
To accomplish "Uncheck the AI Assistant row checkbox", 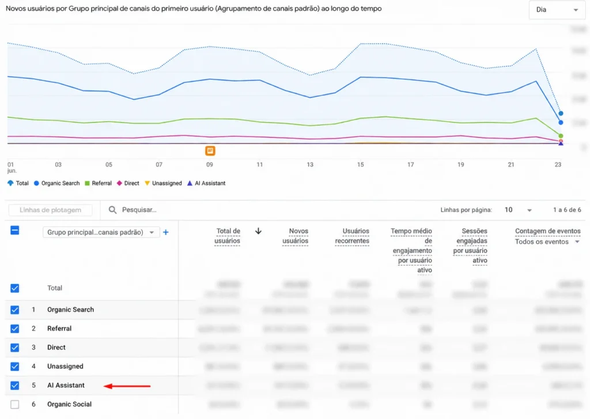I will [x=14, y=386].
